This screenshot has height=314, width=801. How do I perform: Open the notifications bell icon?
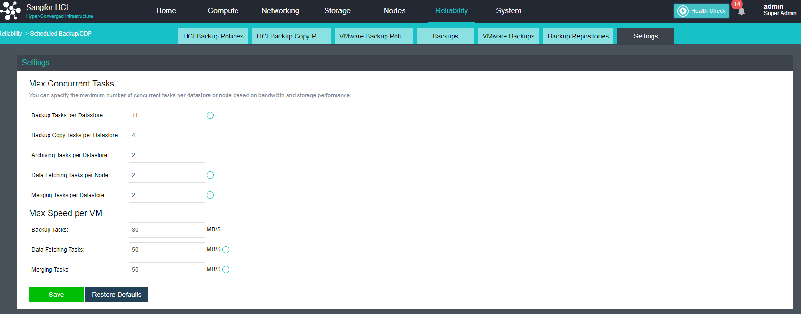coord(741,11)
